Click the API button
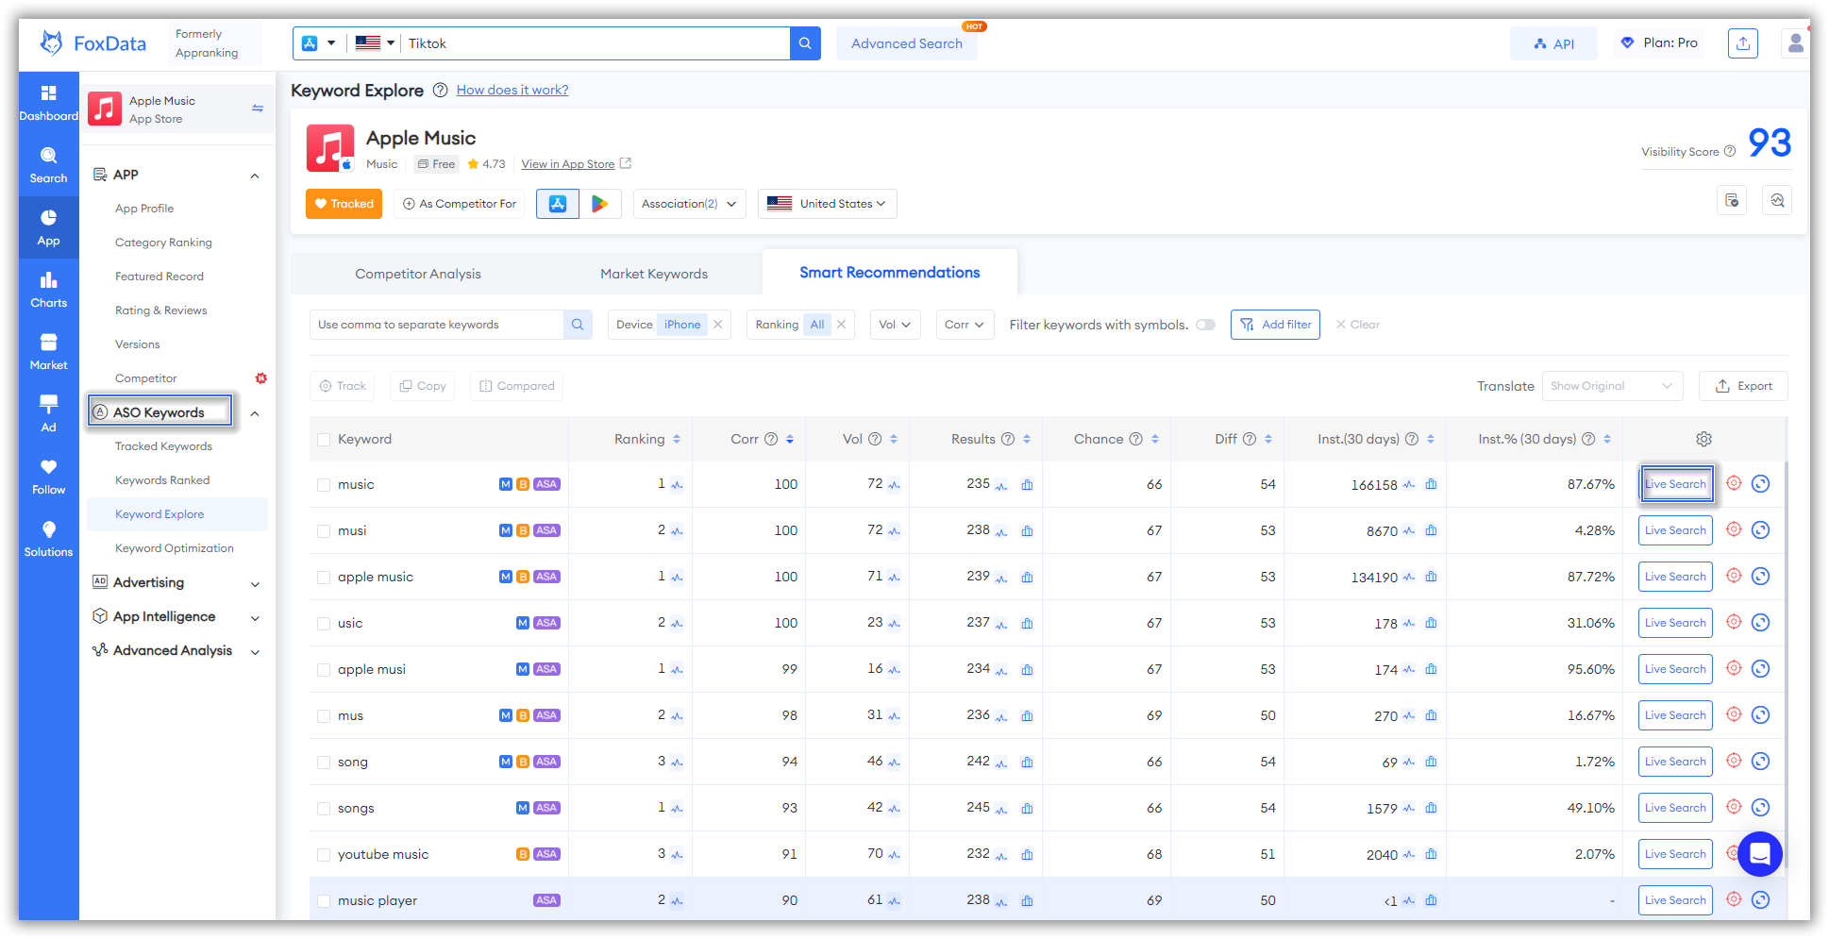 tap(1553, 43)
